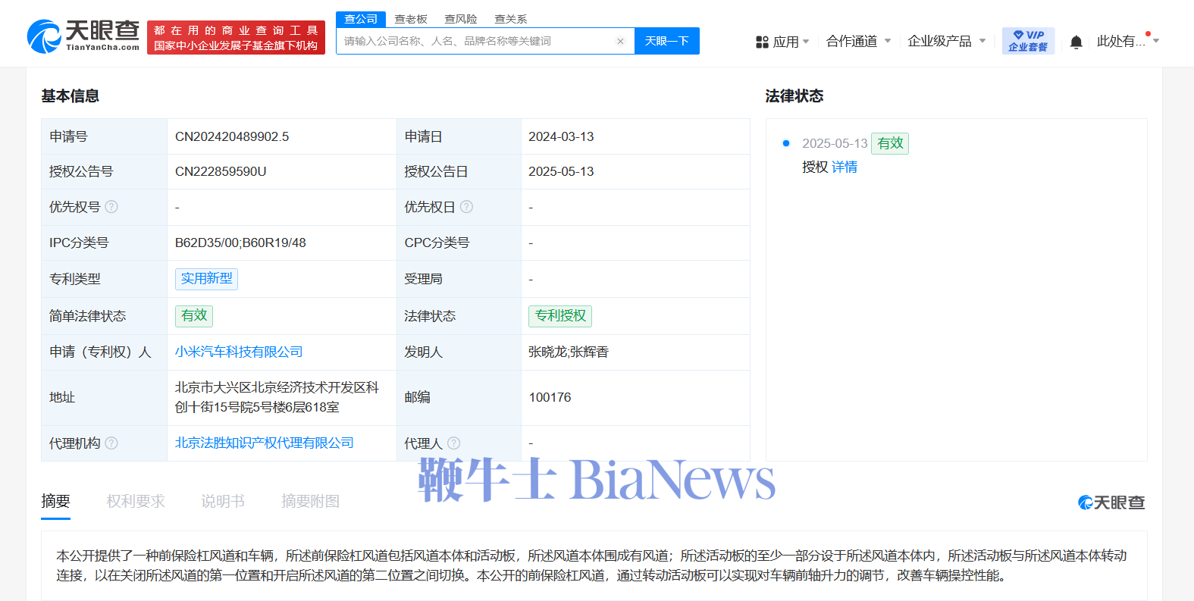The height and width of the screenshot is (601, 1194).
Task: Click the 授权公告号 label cell
Action: click(x=104, y=171)
